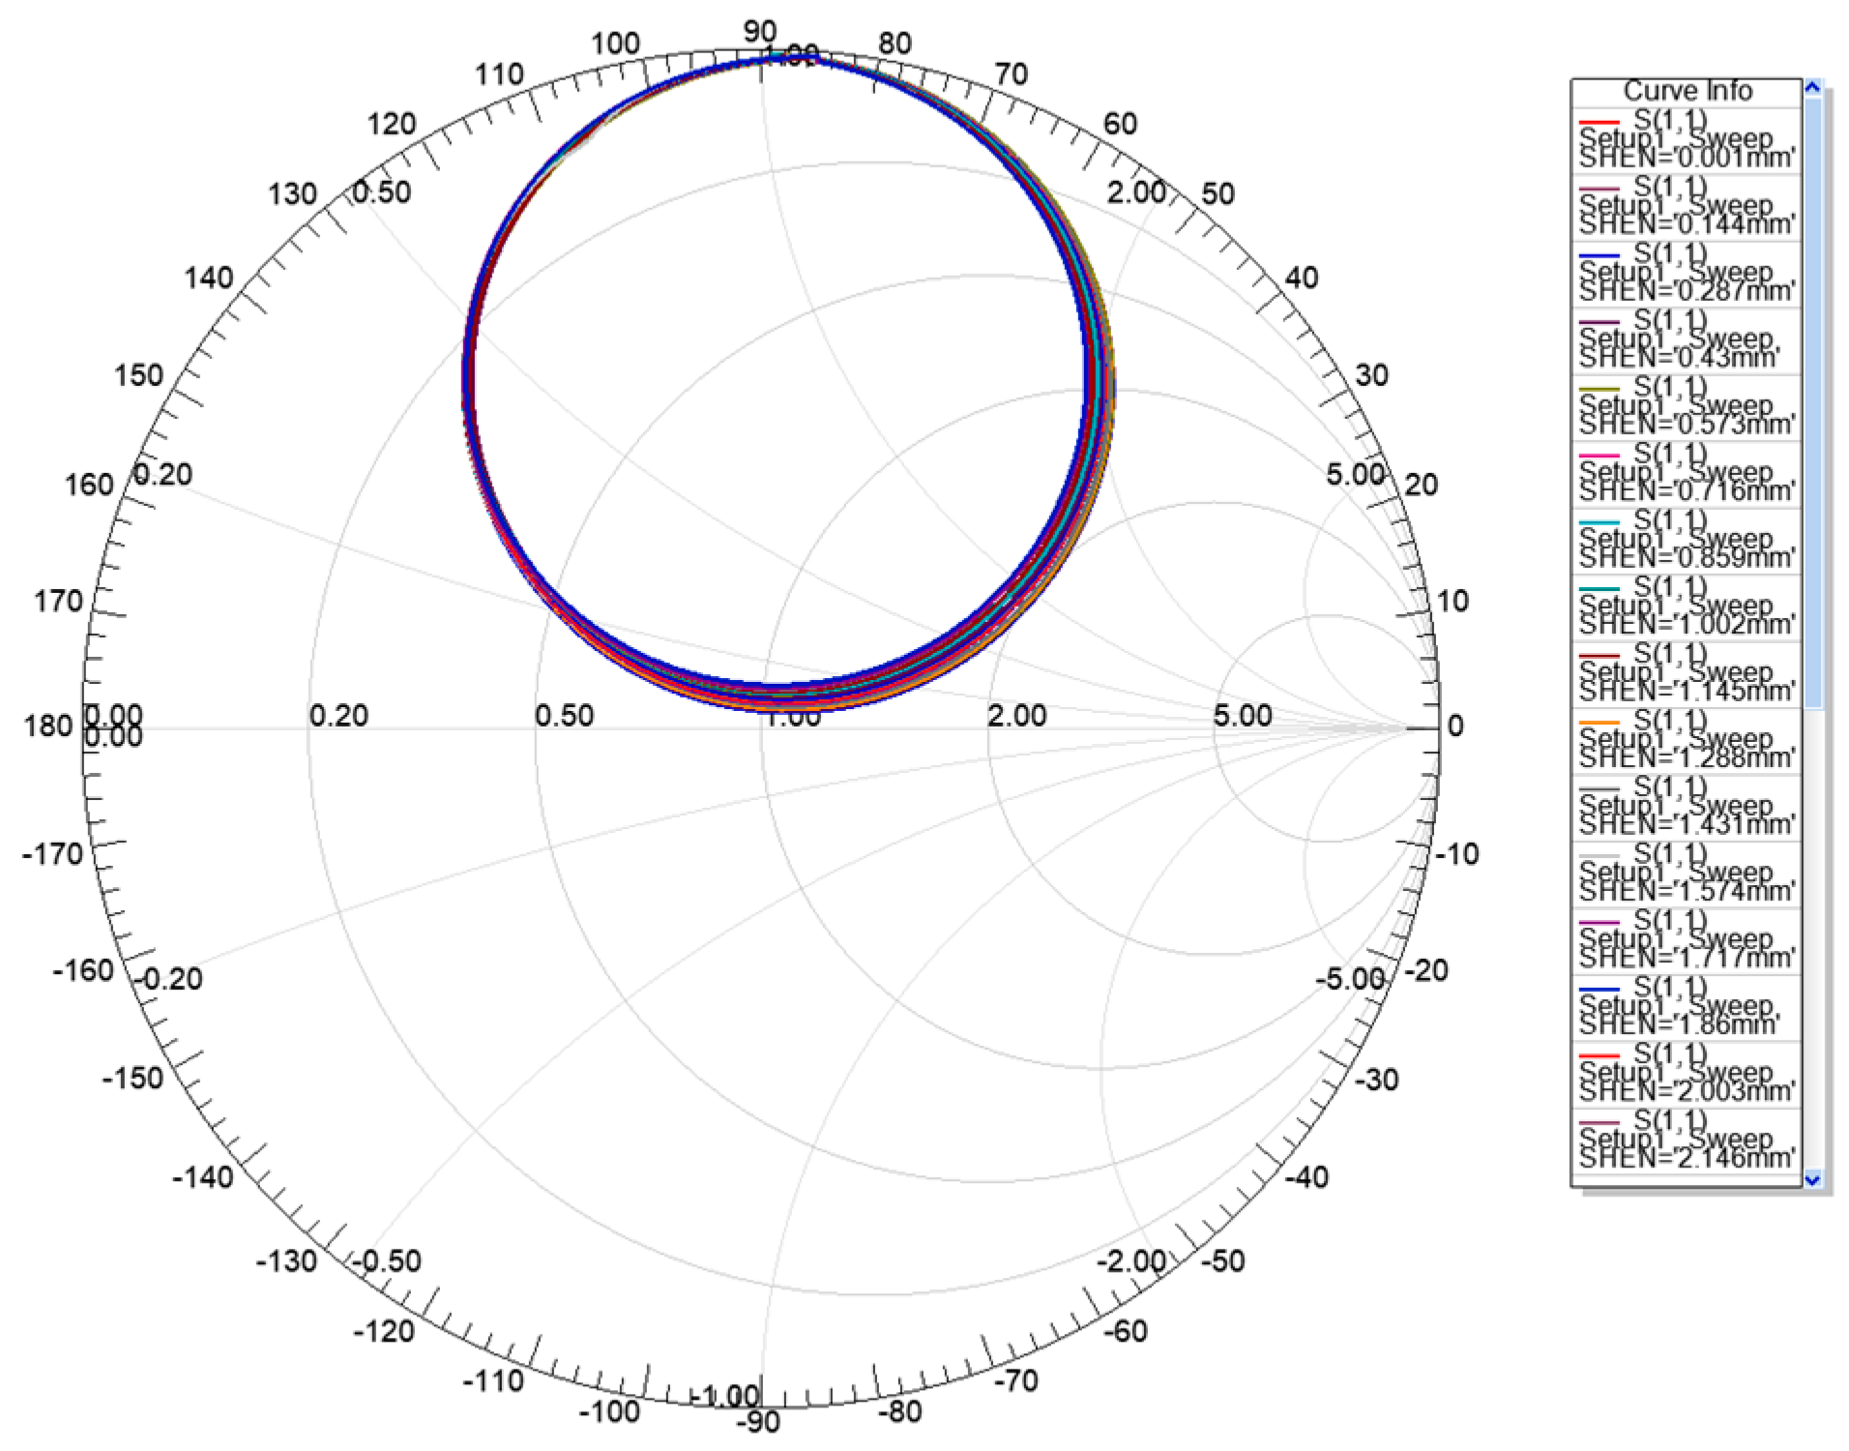
Task: Click the 70 degree angle label
Action: [x=1012, y=74]
